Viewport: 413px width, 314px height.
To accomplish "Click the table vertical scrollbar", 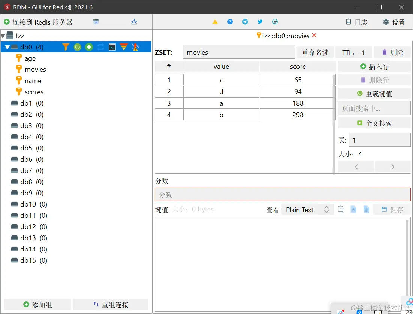I will (334, 124).
